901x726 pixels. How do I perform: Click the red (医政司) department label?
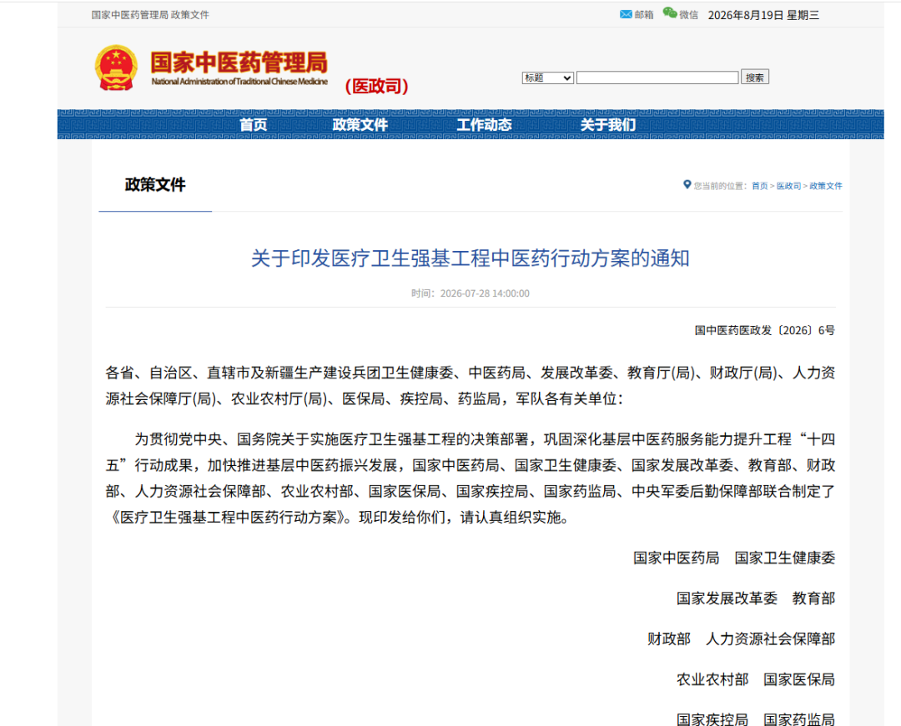tap(377, 86)
